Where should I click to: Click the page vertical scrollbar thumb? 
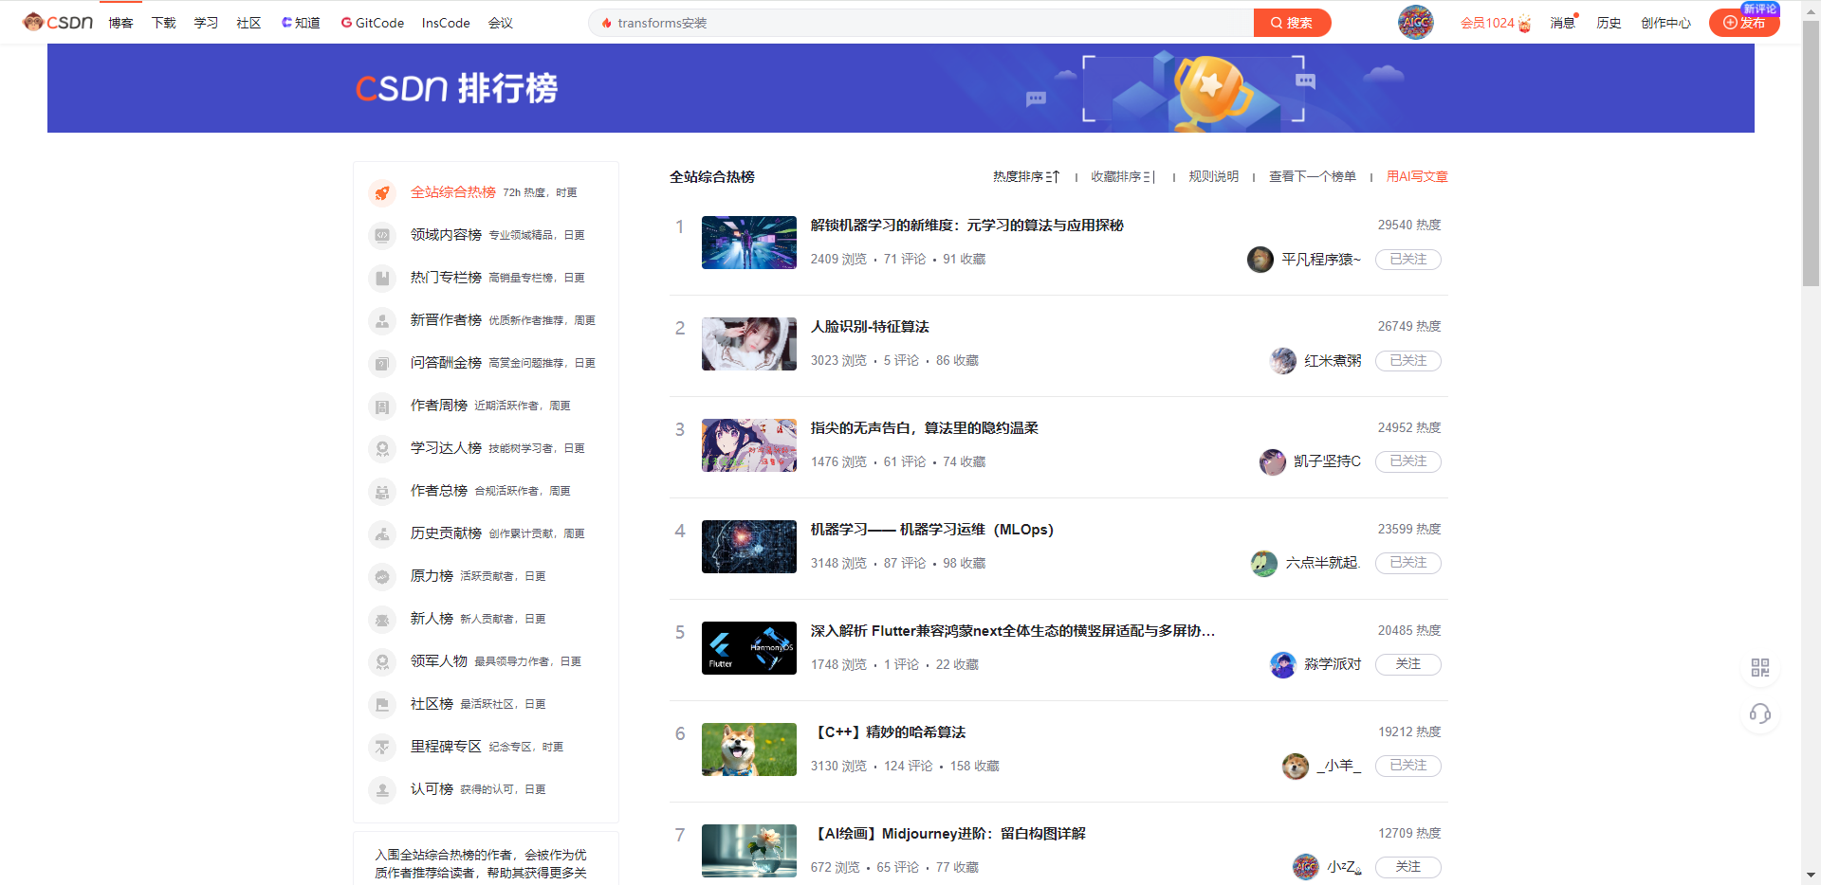click(x=1811, y=154)
